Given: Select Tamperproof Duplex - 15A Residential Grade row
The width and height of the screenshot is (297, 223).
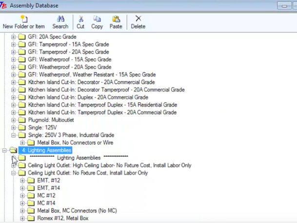Looking at the screenshot, I should (x=102, y=105).
